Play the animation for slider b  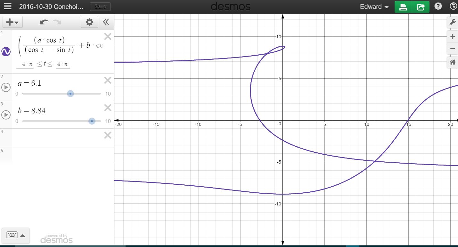6,115
